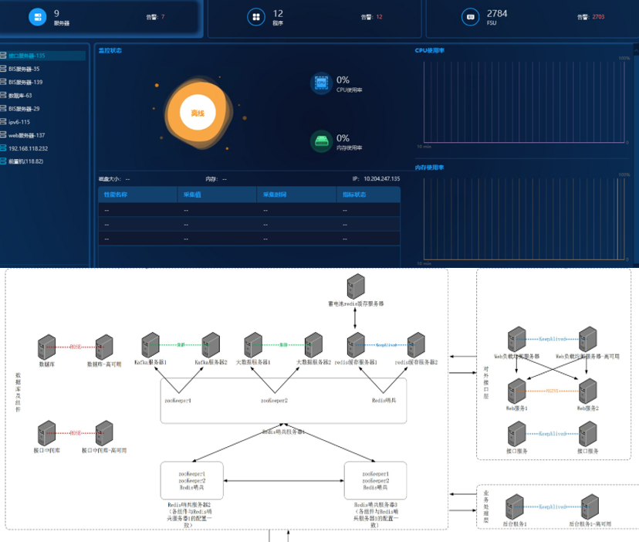Click the 后台服务1 server icon
The width and height of the screenshot is (639, 542).
514,507
